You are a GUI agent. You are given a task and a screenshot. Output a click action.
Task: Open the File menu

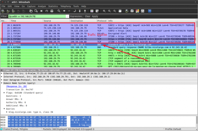coord(3,6)
